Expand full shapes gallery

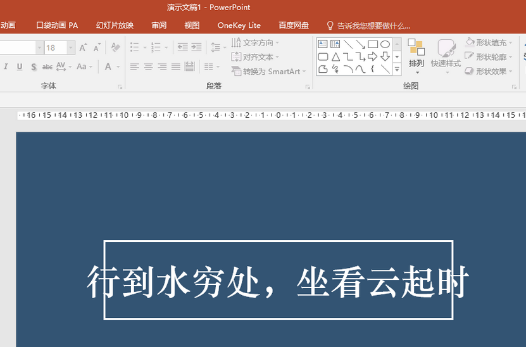397,70
